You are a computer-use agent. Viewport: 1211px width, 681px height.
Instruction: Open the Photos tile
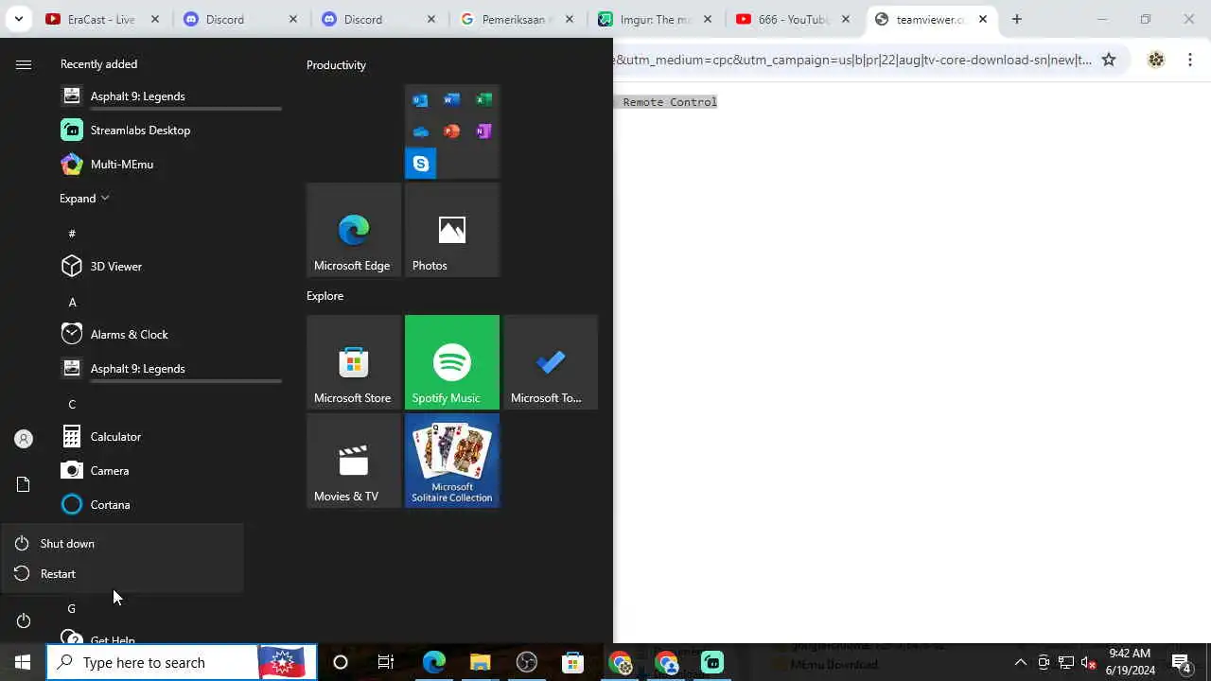point(452,230)
